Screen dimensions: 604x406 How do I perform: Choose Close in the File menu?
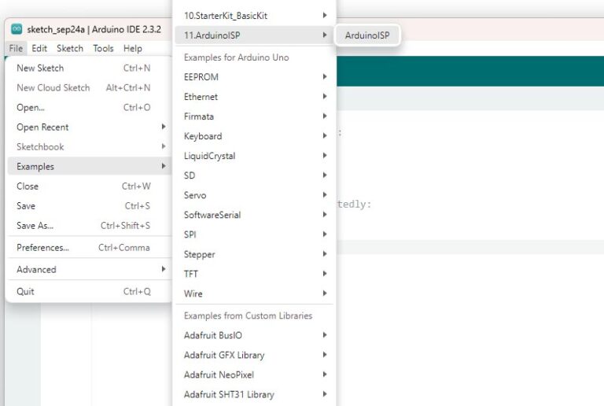click(89, 186)
